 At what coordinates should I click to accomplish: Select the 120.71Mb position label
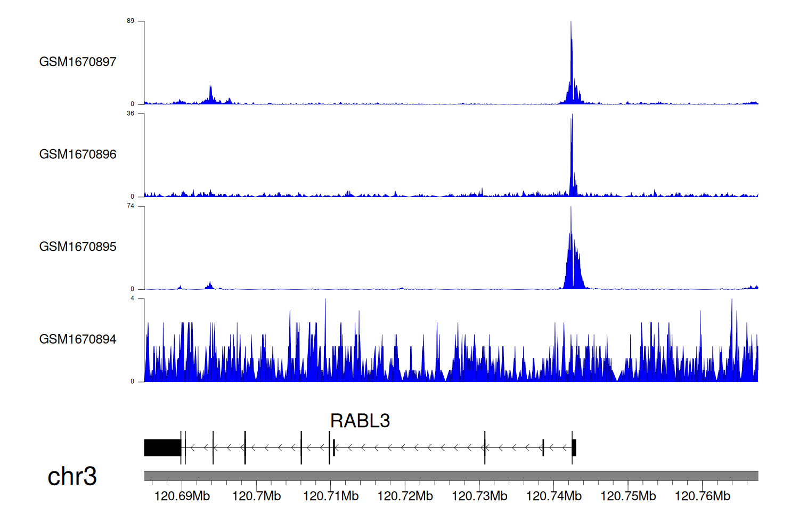(x=331, y=496)
